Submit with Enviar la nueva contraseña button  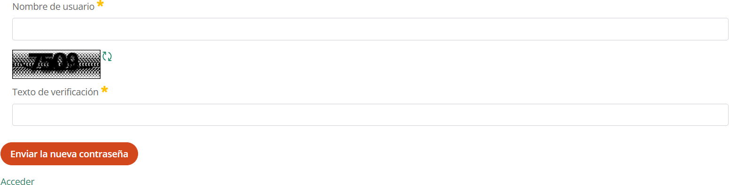tap(69, 154)
